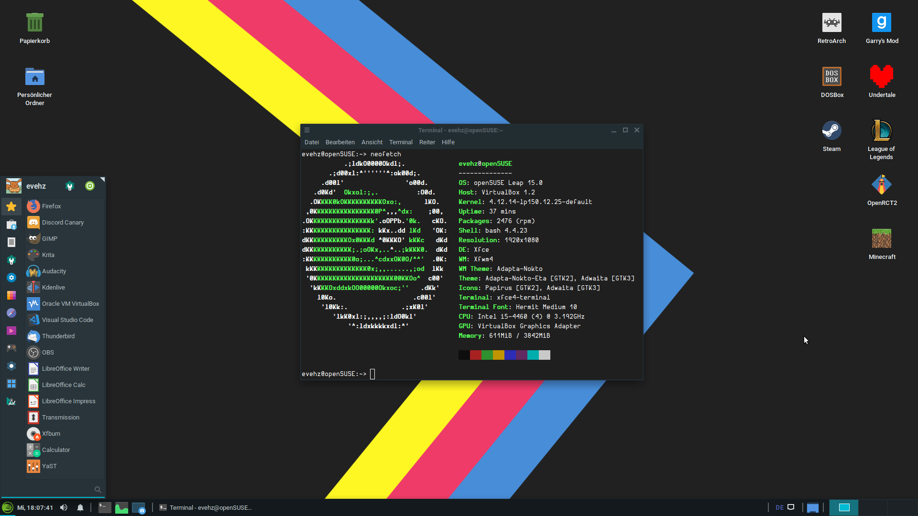Image resolution: width=918 pixels, height=516 pixels.
Task: Launch terminal from the panel launcher
Action: point(105,508)
